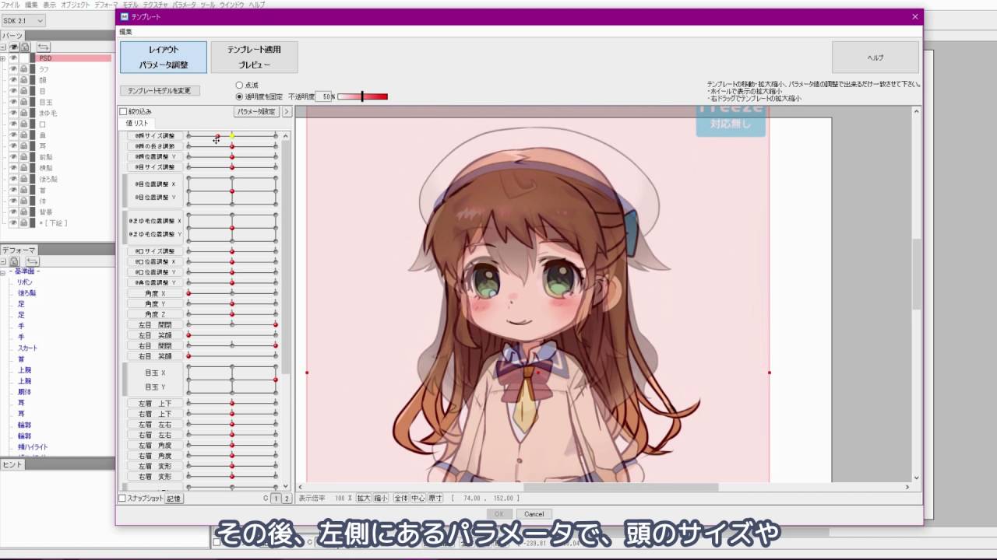Screen dimensions: 997x560
Task: Click snapshot slot button 2
Action: (x=286, y=499)
